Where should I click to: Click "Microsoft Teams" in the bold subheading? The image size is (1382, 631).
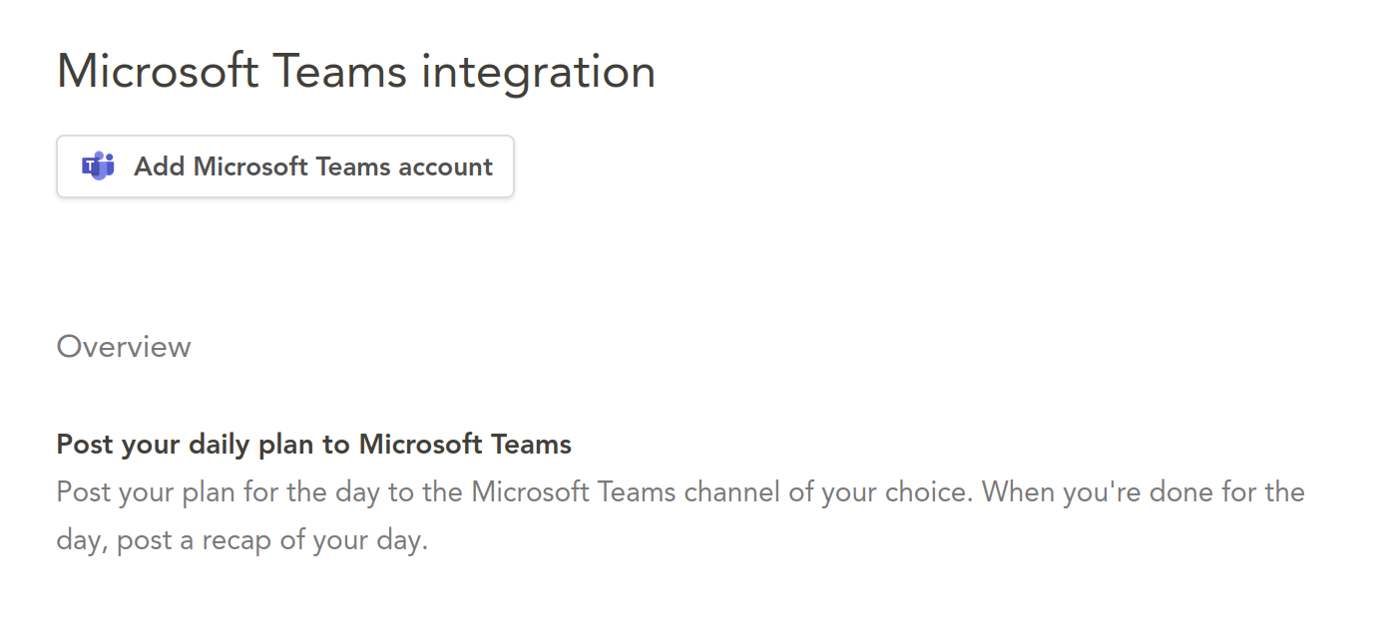(x=465, y=444)
